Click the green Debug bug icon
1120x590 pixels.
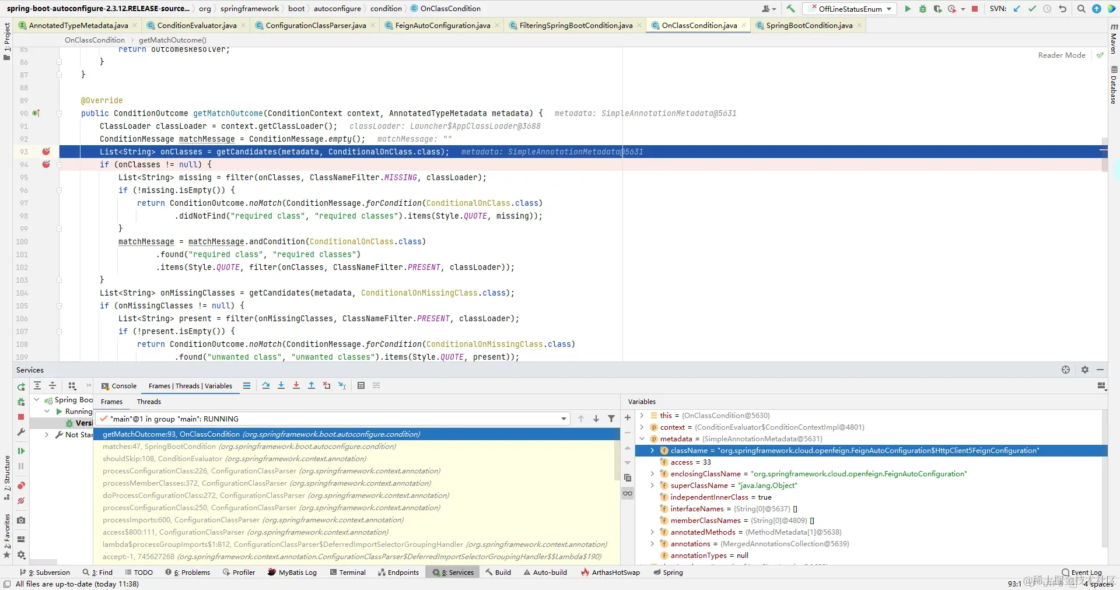(923, 9)
